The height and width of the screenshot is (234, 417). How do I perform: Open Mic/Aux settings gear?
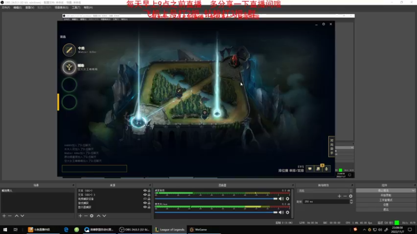tap(288, 213)
